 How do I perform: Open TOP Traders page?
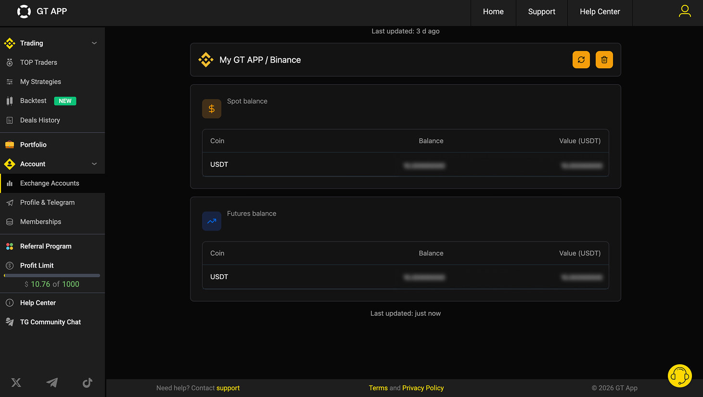click(38, 63)
